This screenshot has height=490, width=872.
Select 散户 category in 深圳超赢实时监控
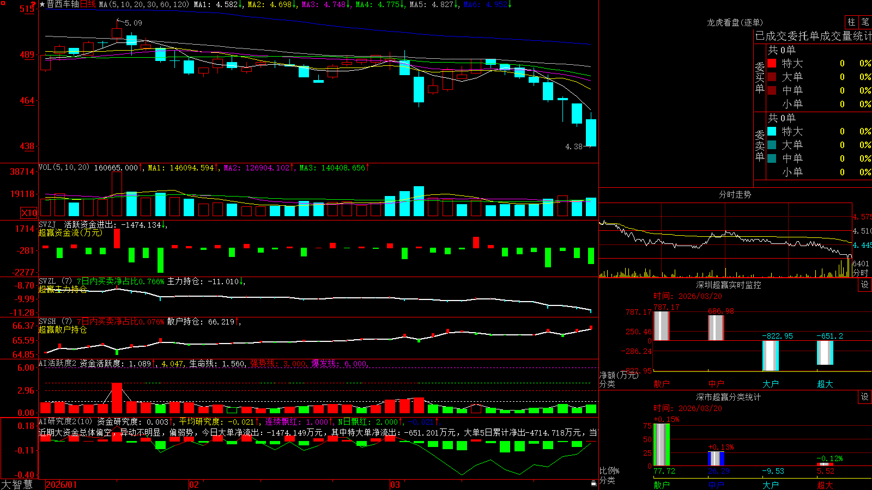(662, 384)
